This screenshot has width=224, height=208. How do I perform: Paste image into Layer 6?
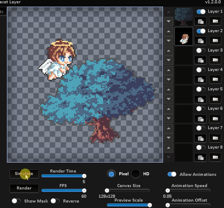pos(200,119)
